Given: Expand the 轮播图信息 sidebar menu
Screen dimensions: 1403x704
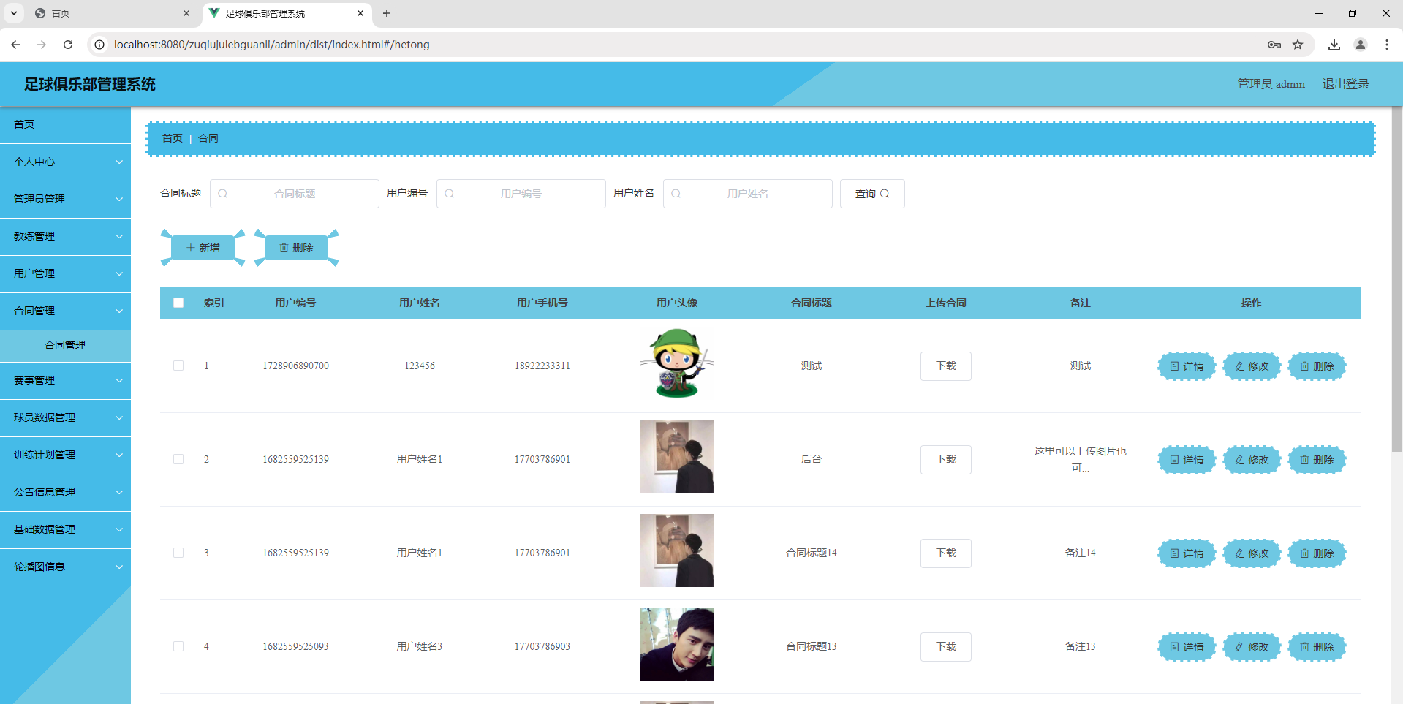Looking at the screenshot, I should (x=65, y=567).
